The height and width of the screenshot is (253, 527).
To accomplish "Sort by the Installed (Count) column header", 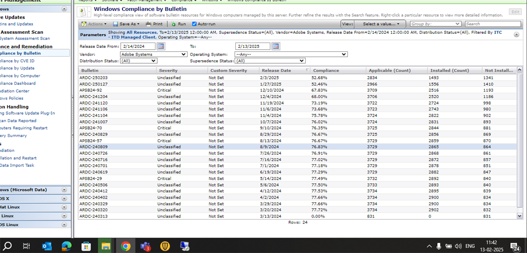I will 455,70.
